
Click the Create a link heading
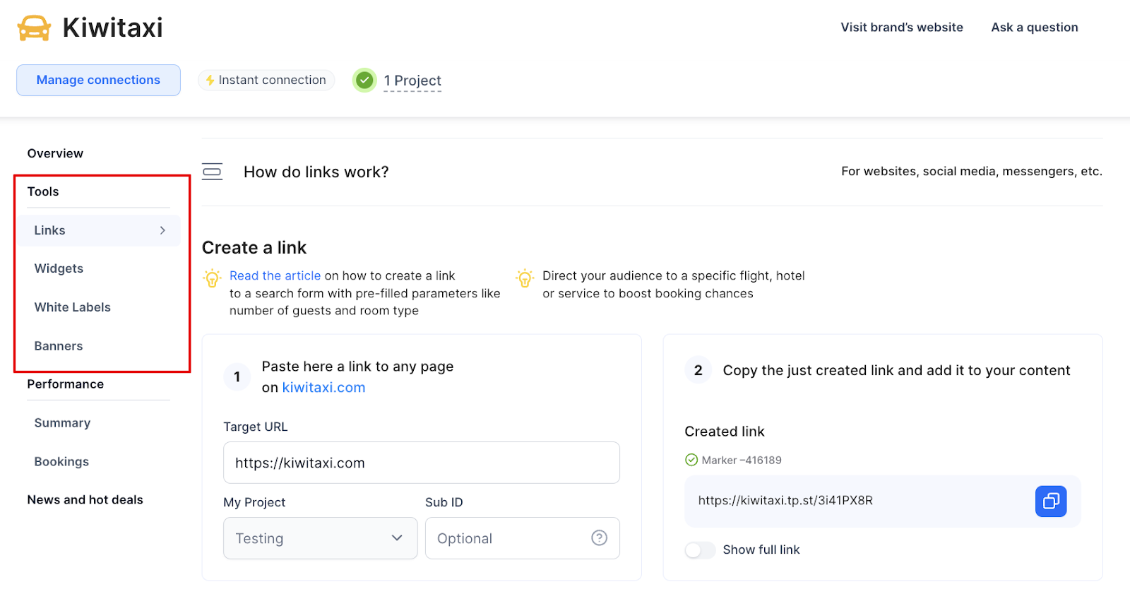coord(254,248)
